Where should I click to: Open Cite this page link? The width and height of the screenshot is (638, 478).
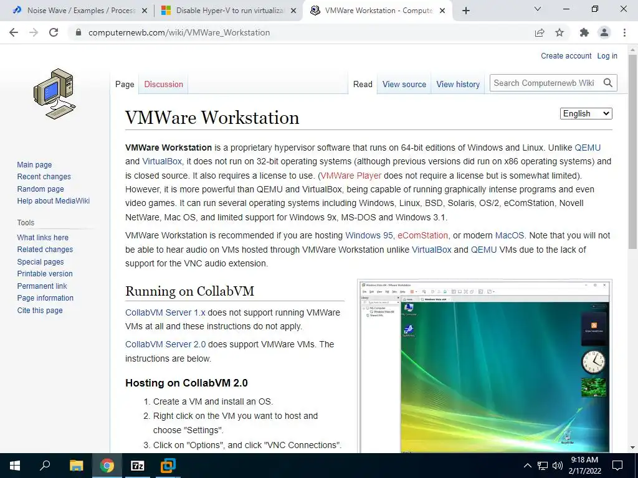click(x=40, y=310)
